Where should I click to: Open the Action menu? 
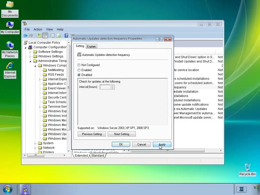[38, 29]
